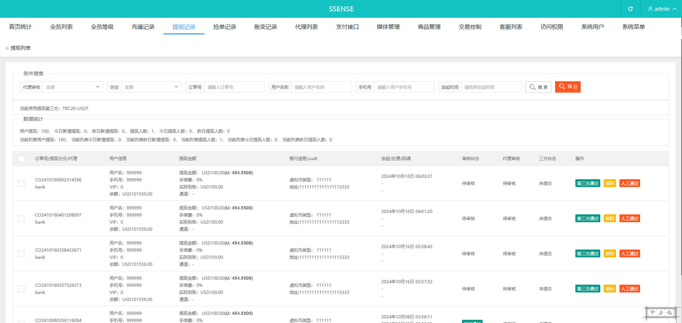The width and height of the screenshot is (682, 323).
Task: Click order number CO2410160602314396
Action: [58, 180]
